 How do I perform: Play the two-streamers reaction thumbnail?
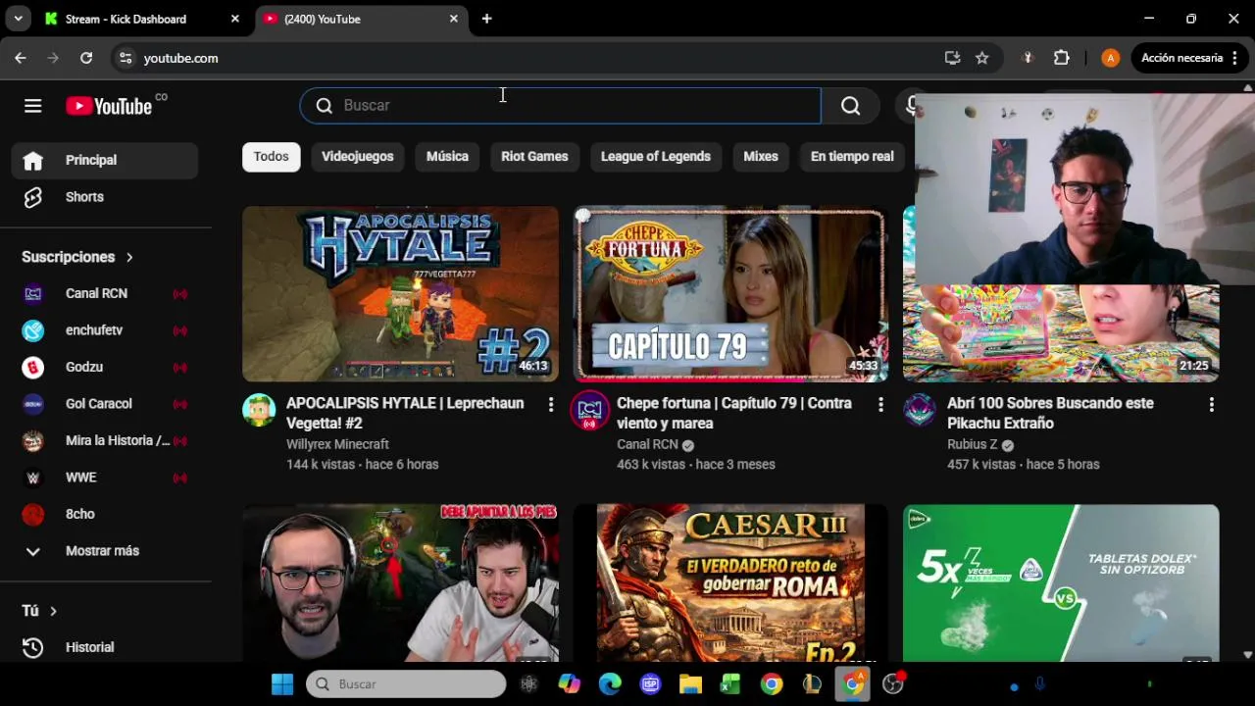400,583
